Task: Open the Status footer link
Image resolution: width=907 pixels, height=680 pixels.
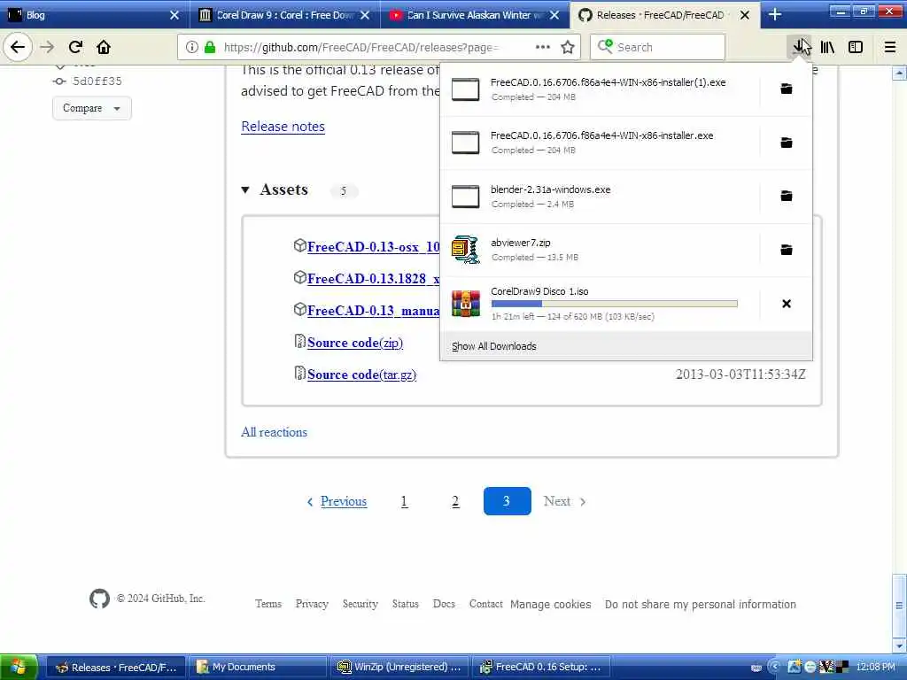Action: pos(405,604)
